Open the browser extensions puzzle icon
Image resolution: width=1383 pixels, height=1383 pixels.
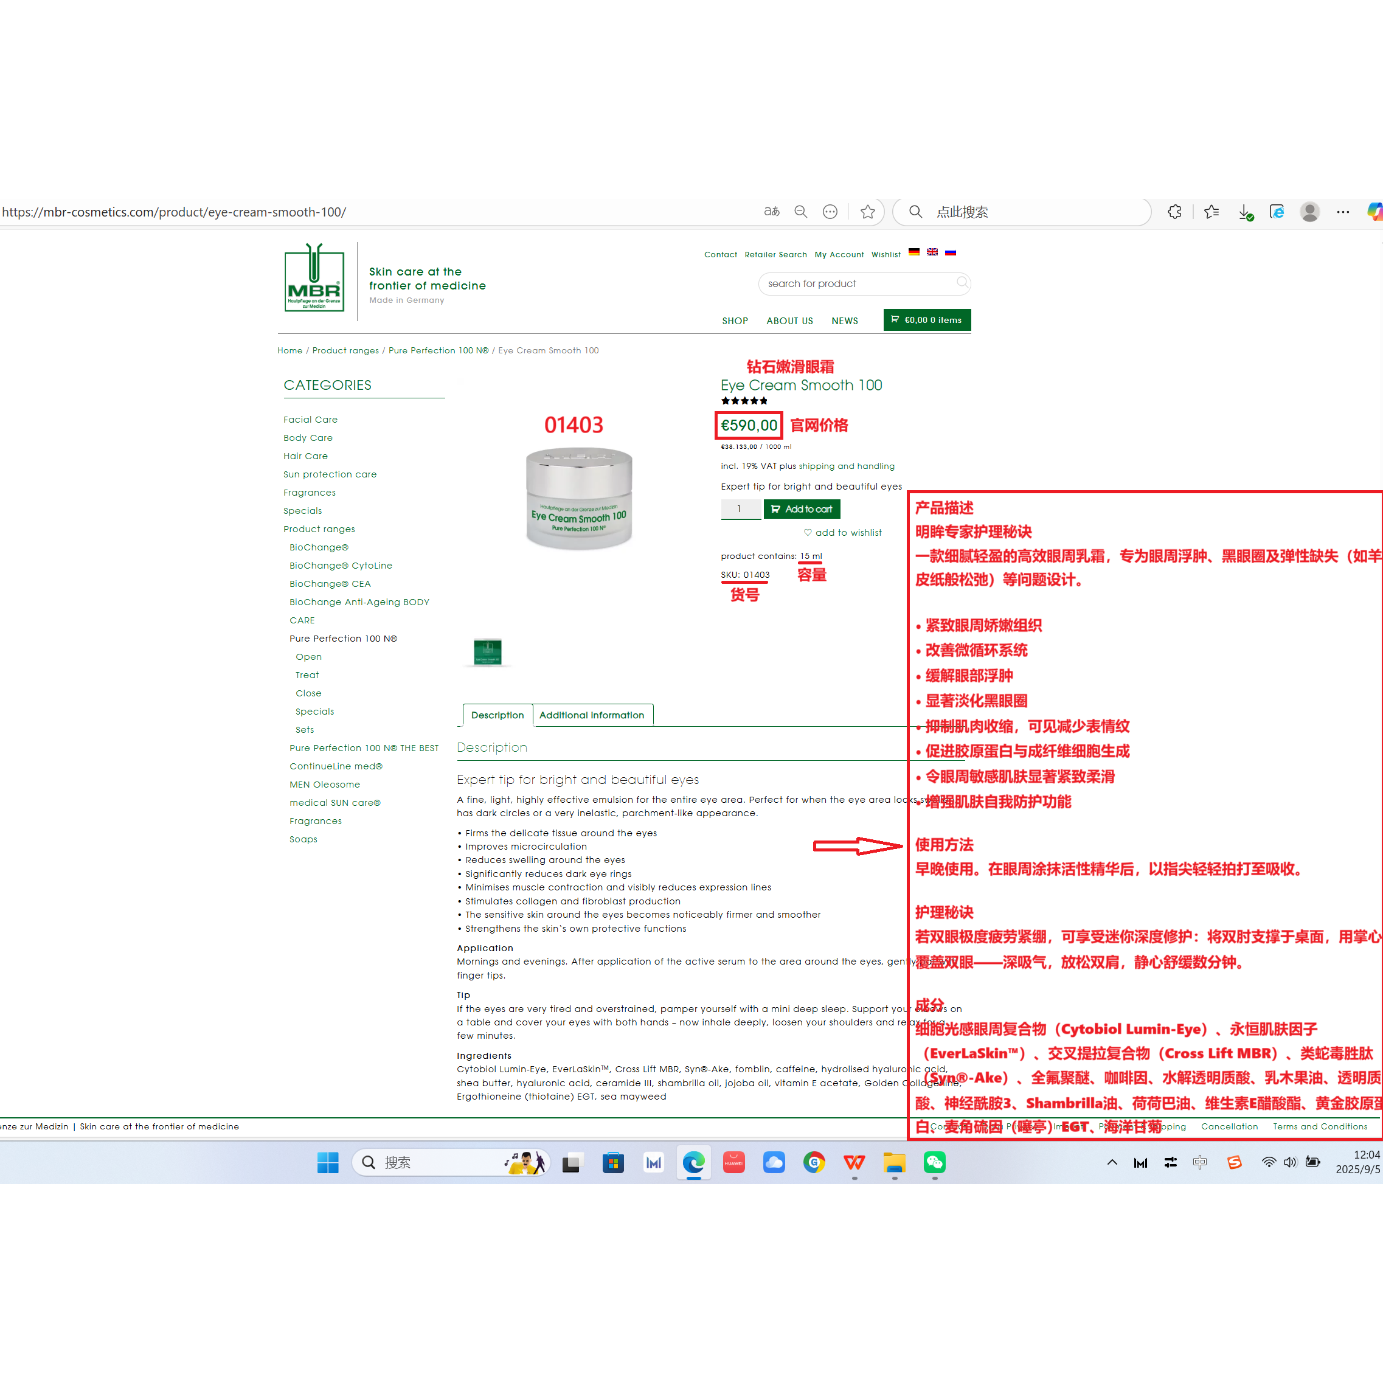[1174, 212]
